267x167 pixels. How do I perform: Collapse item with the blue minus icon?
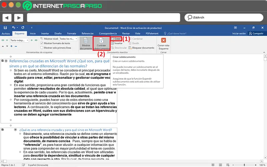[16, 46]
